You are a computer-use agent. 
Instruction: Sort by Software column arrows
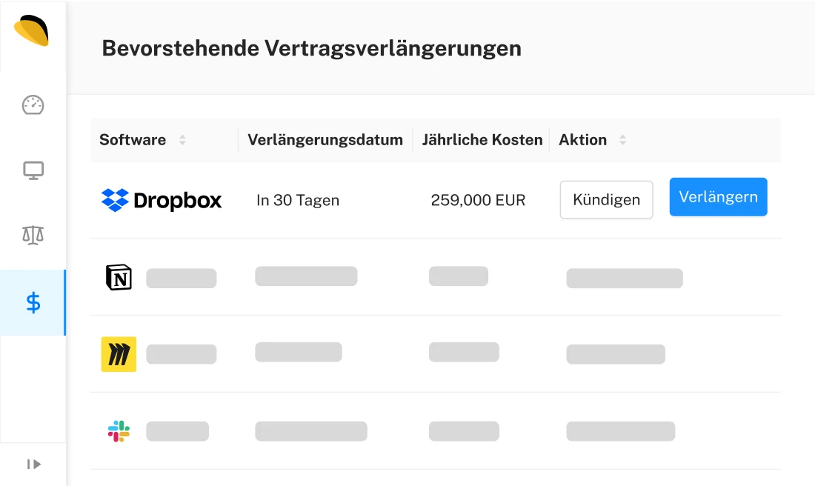(x=182, y=140)
